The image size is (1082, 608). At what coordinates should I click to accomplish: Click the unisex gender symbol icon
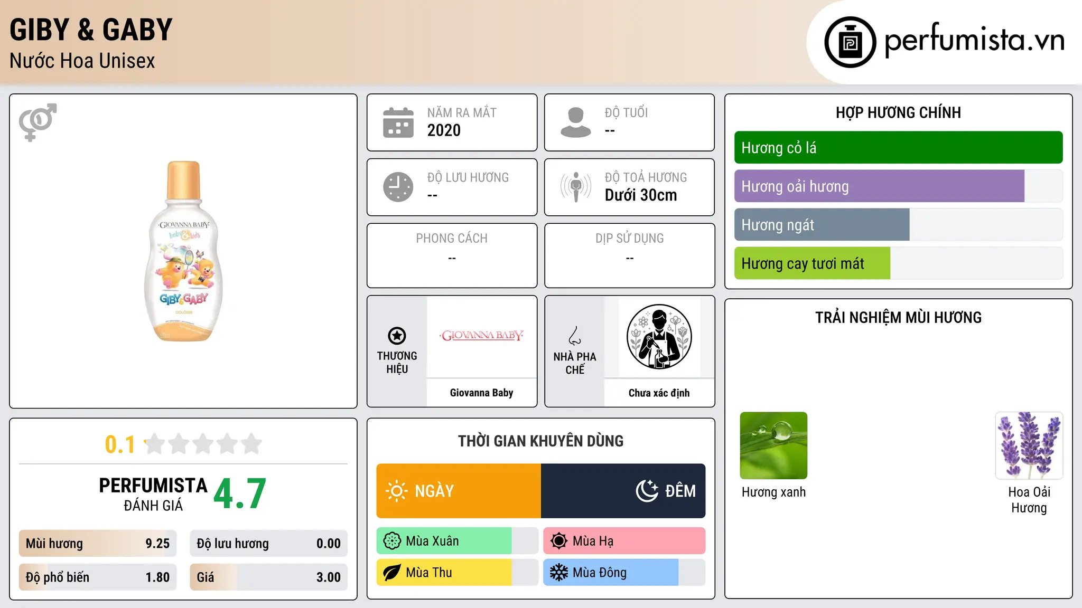pyautogui.click(x=38, y=122)
